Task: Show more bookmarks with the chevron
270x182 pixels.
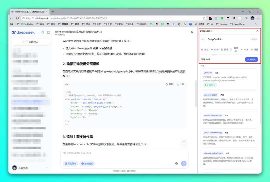Action: [x=256, y=24]
